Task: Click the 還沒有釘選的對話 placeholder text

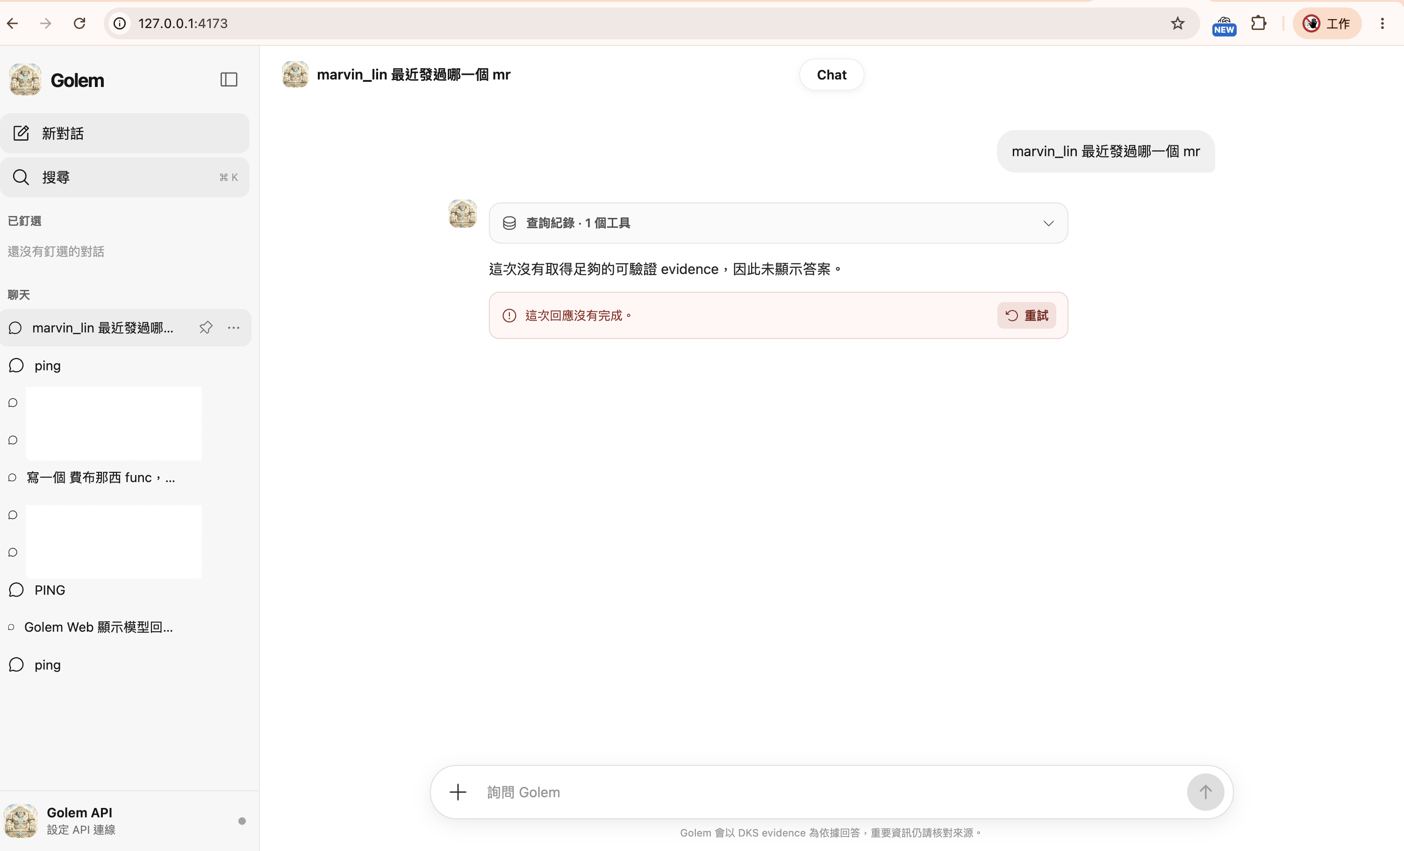Action: [x=56, y=252]
